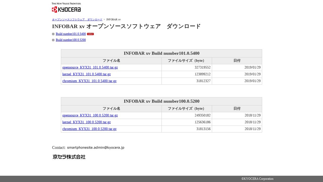Click file size value 327319552
The width and height of the screenshot is (323, 182).
(203, 68)
